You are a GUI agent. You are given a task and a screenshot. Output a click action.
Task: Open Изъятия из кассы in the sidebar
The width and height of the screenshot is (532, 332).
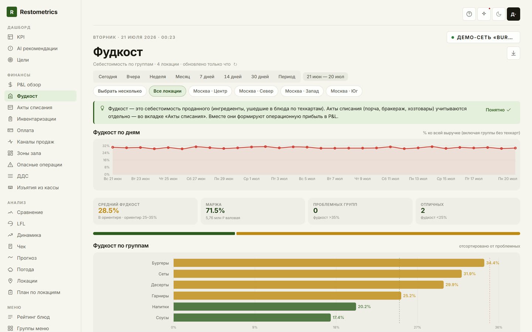pos(41,187)
